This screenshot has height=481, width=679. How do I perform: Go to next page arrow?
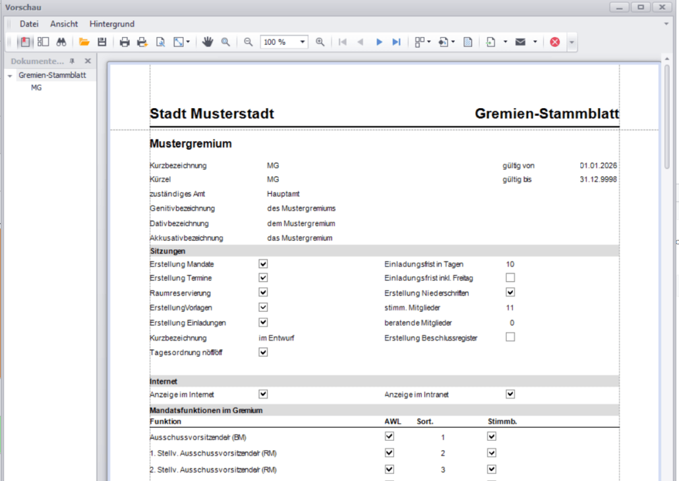[x=379, y=42]
